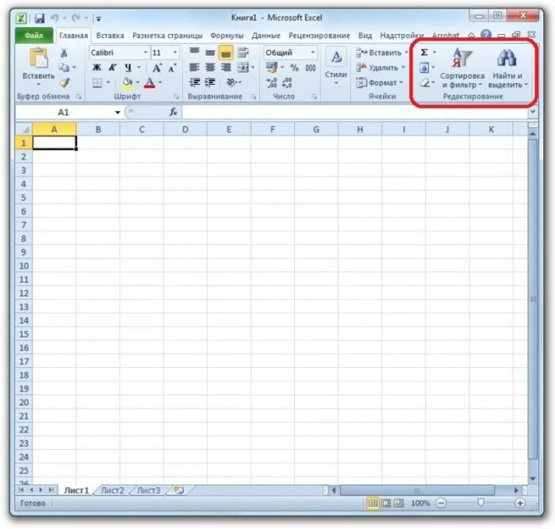Open the Лист3 sheet tab
This screenshot has width=555, height=529.
click(x=149, y=490)
